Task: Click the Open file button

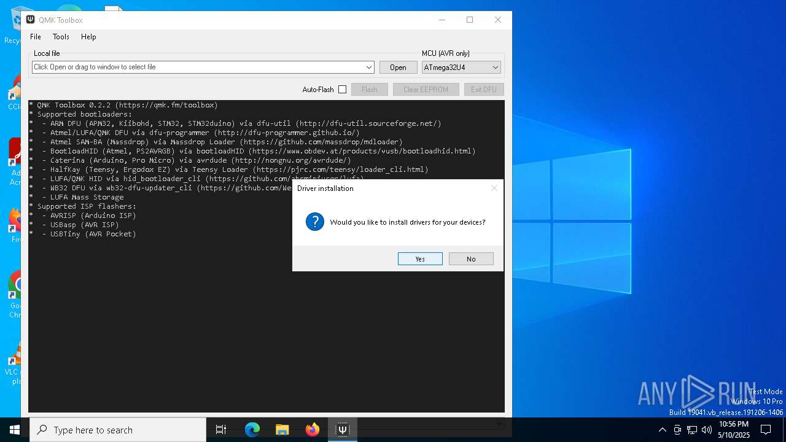Action: [398, 68]
